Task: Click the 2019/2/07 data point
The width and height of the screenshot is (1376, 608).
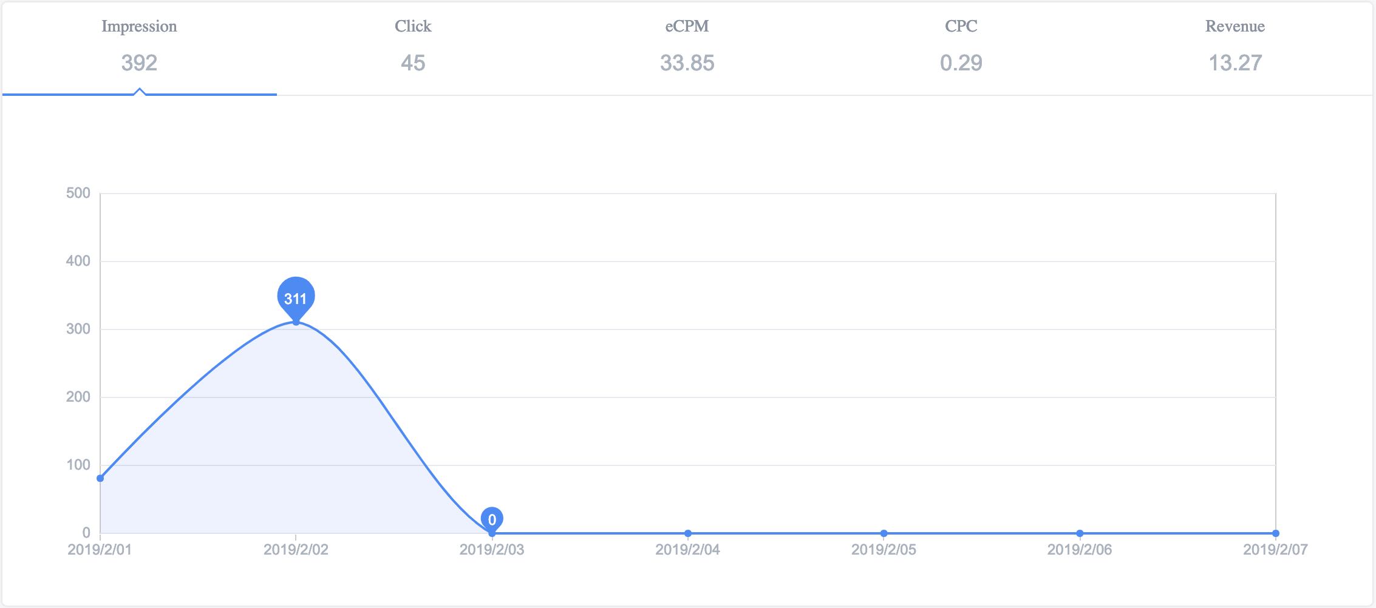Action: 1275,533
